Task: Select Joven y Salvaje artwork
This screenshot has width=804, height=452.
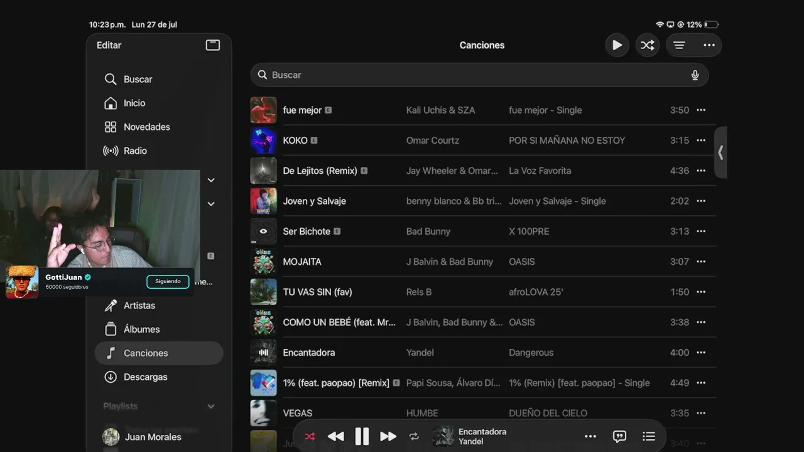Action: pyautogui.click(x=264, y=201)
